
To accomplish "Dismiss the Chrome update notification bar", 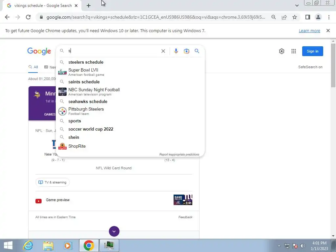I will click(x=328, y=31).
